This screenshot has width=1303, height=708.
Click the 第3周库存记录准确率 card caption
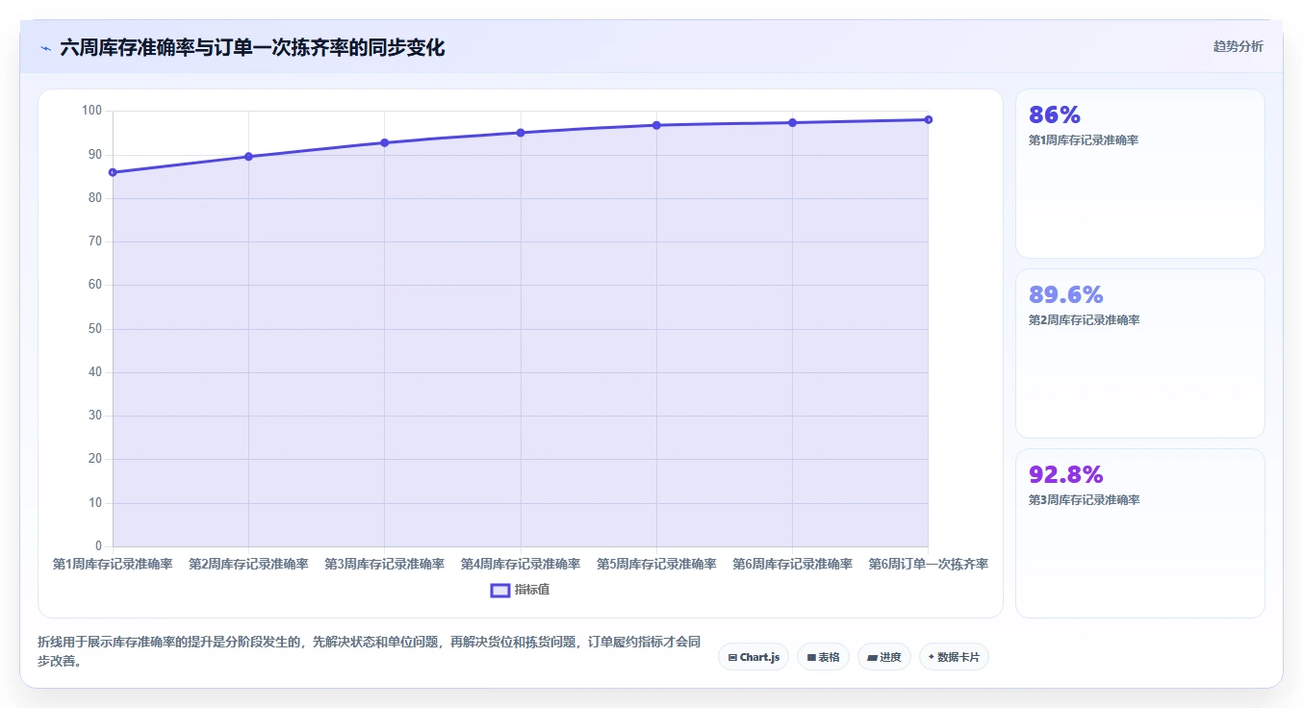pyautogui.click(x=1084, y=500)
